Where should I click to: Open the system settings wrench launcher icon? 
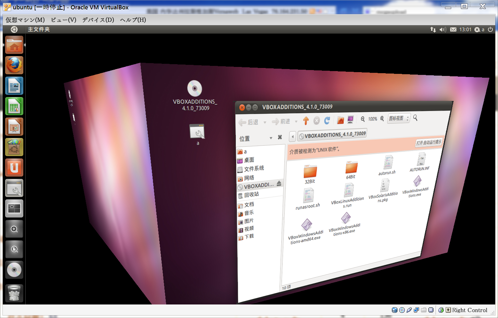coord(14,188)
